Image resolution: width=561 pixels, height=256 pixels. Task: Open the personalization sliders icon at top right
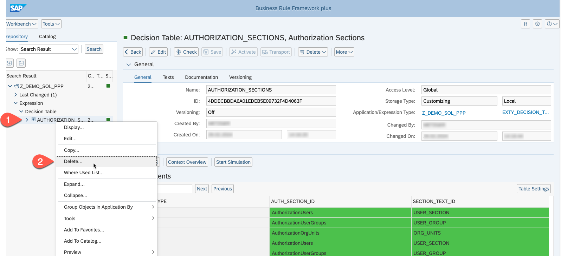[525, 24]
